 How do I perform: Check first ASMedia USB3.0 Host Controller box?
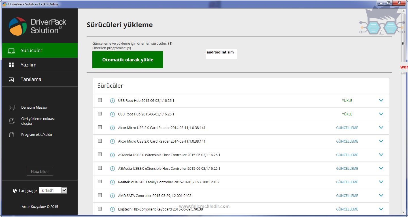(100, 154)
